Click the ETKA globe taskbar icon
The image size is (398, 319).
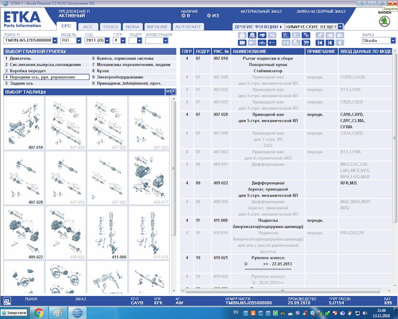[x=77, y=313]
